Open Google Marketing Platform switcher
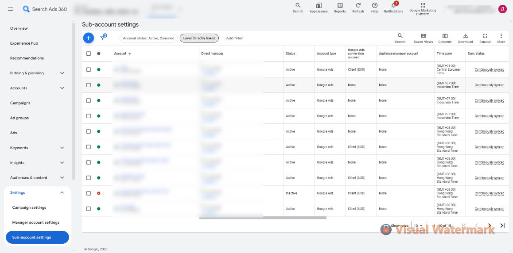 click(x=423, y=9)
